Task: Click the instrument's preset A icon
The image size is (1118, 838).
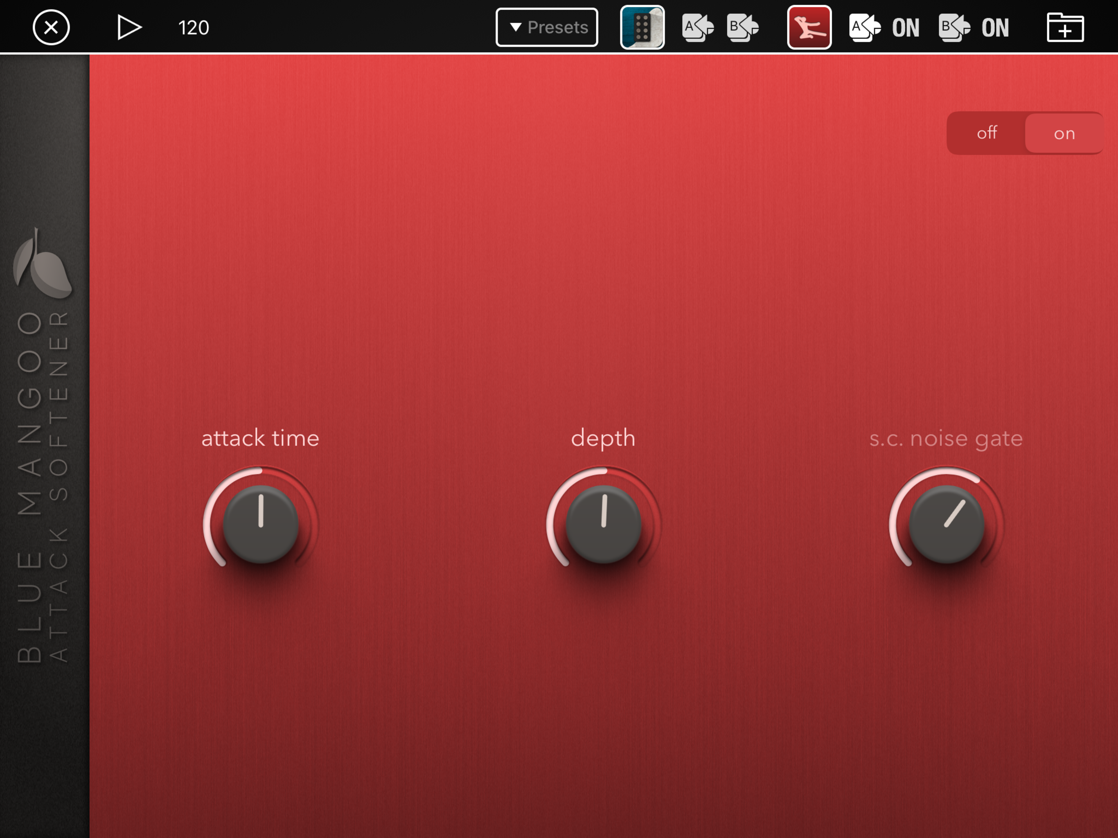Action: coord(697,27)
